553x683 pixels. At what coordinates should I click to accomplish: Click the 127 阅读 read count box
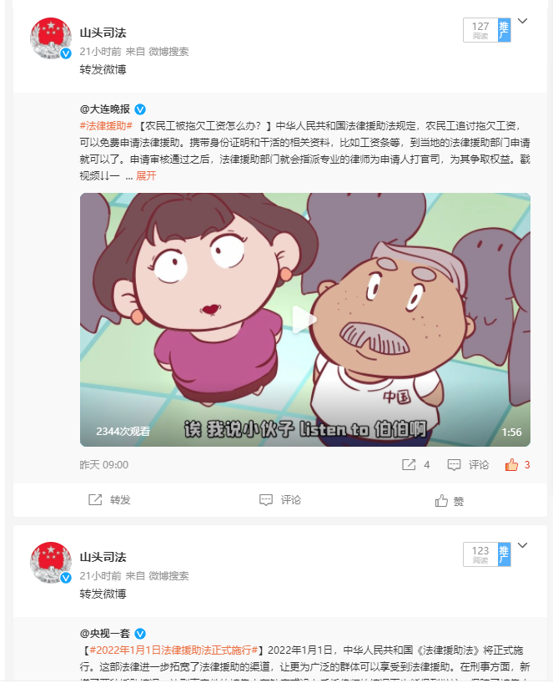click(480, 30)
